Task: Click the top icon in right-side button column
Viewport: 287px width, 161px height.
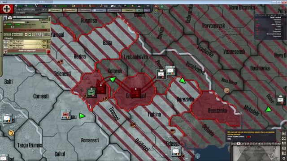Action: pyautogui.click(x=283, y=133)
